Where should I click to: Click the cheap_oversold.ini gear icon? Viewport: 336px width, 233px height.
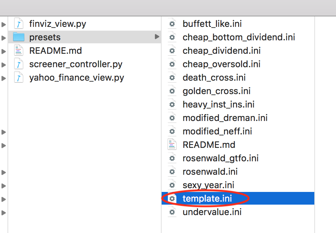pyautogui.click(x=172, y=64)
